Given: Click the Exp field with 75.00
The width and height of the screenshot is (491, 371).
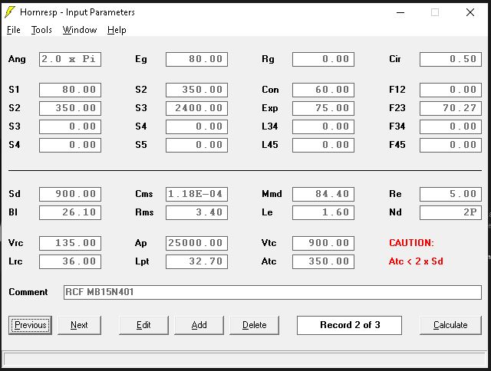Looking at the screenshot, I should coord(323,108).
